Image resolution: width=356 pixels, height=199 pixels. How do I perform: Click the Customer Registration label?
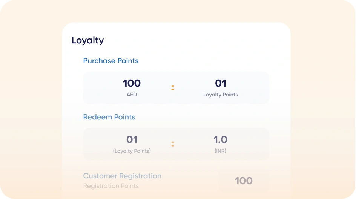(122, 176)
